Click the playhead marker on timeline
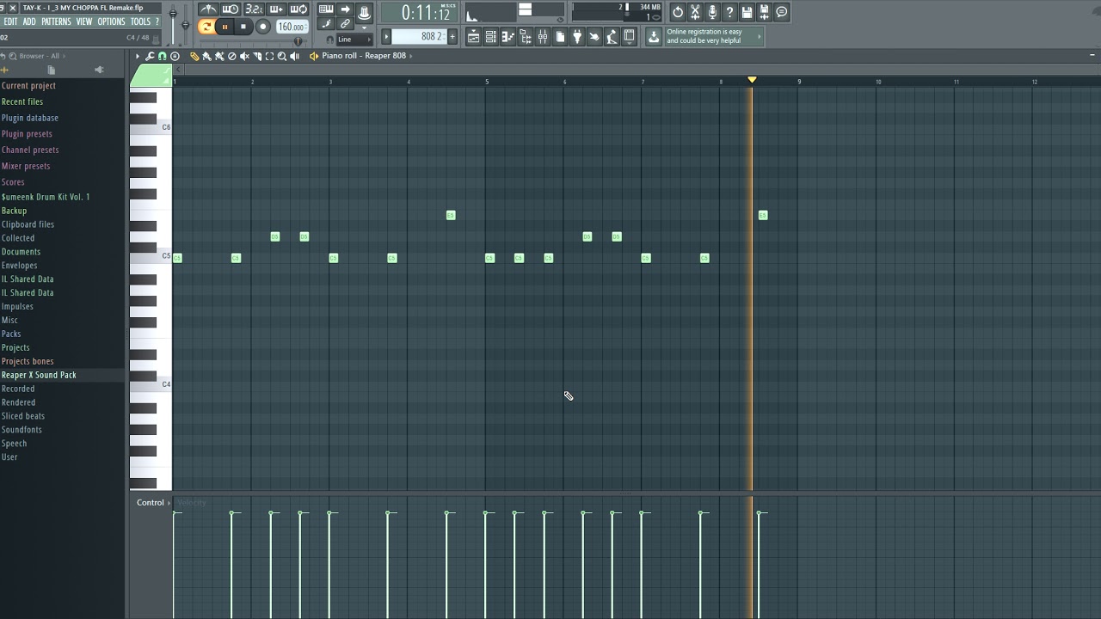 [x=752, y=80]
